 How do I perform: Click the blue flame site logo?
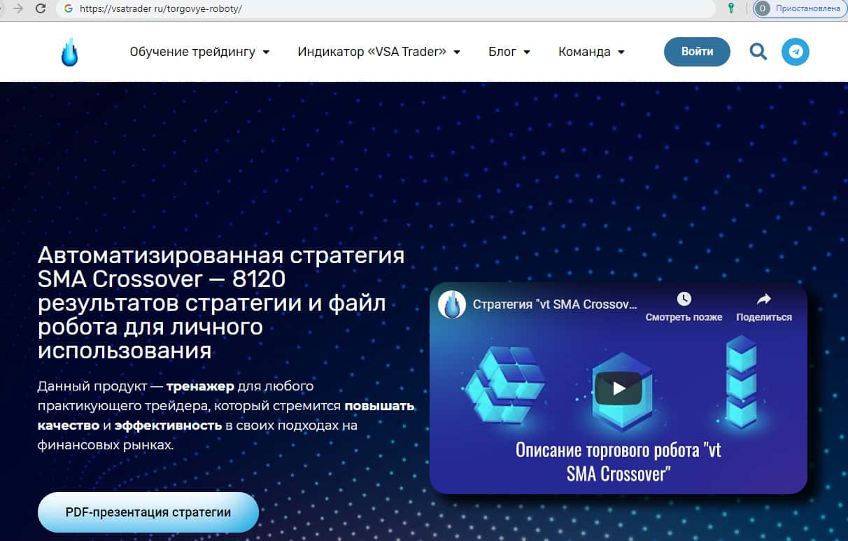[x=69, y=52]
